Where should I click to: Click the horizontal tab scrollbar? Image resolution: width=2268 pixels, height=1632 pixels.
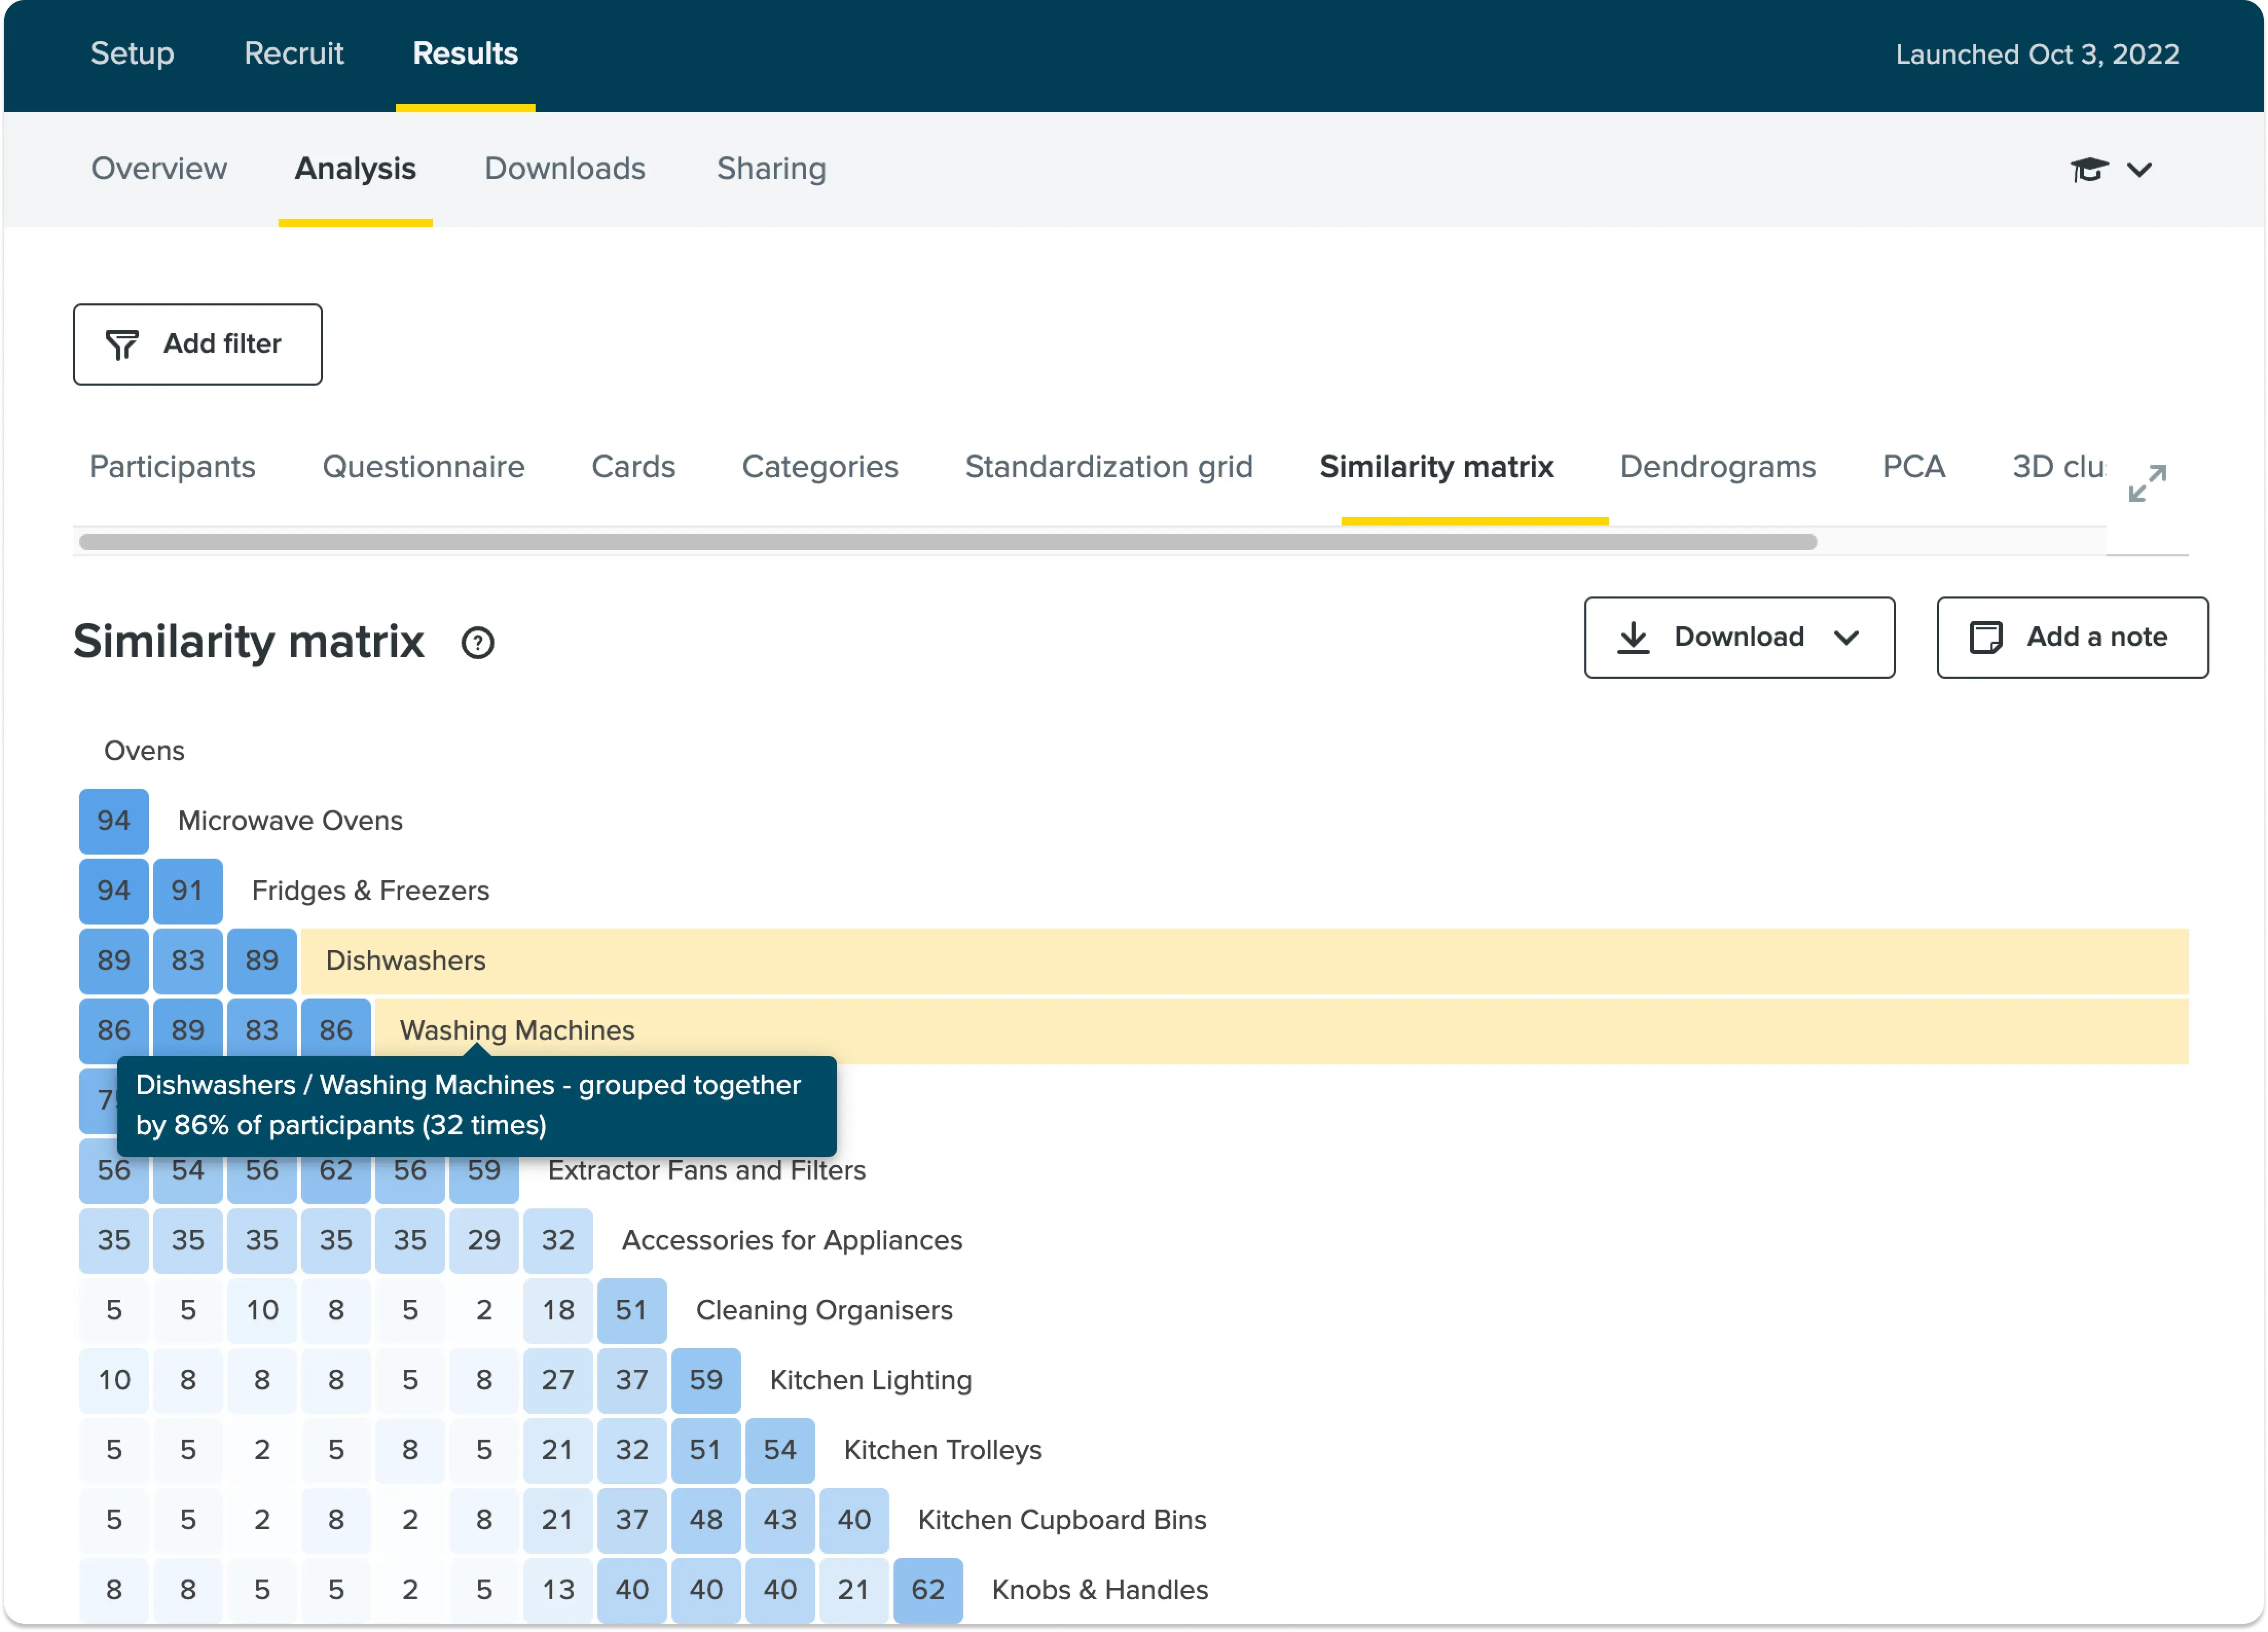pyautogui.click(x=947, y=542)
